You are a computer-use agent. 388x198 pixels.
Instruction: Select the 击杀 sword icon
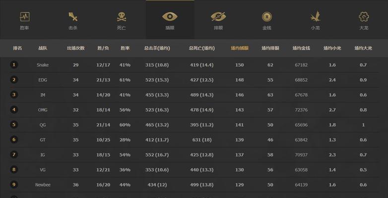tap(73, 17)
